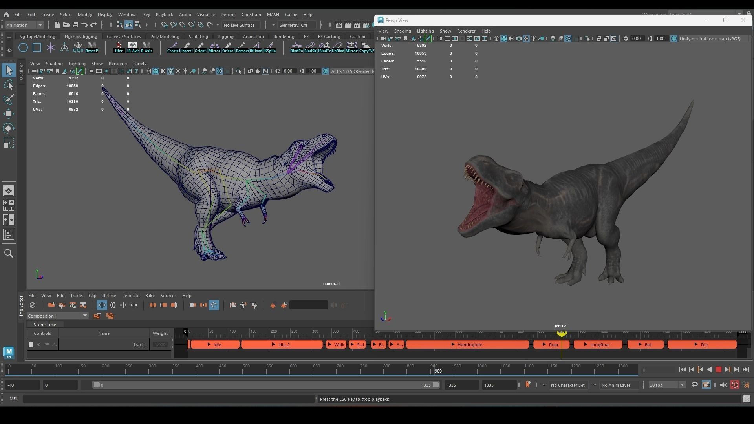
Task: Click the Save Scene disk icon
Action: 75,25
